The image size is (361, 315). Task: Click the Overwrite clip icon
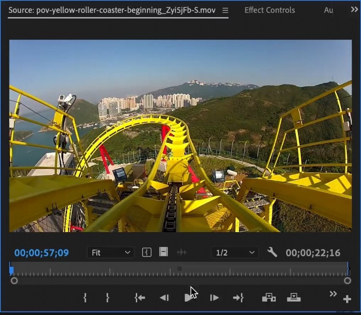[x=294, y=298]
